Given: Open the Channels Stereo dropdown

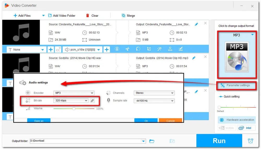Looking at the screenshot, I should [x=154, y=93].
